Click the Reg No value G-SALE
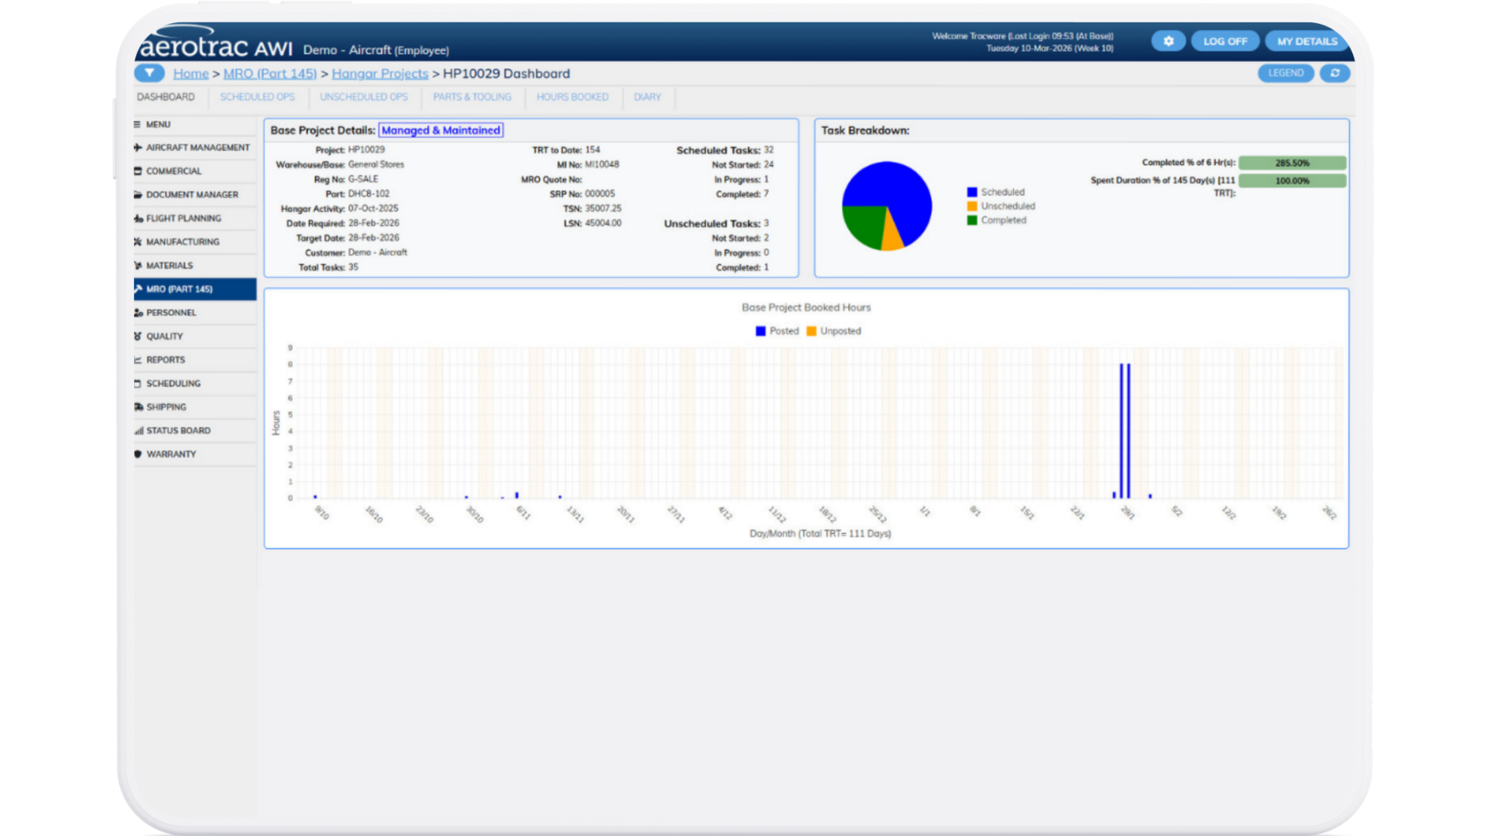 363,179
